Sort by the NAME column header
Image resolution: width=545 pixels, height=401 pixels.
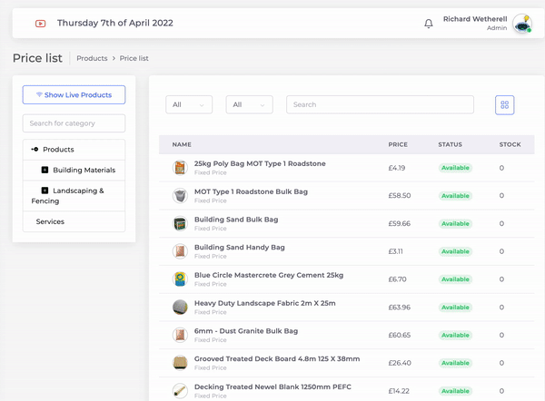pyautogui.click(x=182, y=144)
